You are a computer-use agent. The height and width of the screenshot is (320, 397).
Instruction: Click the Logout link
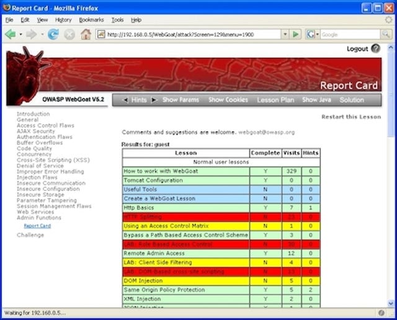[x=357, y=49]
